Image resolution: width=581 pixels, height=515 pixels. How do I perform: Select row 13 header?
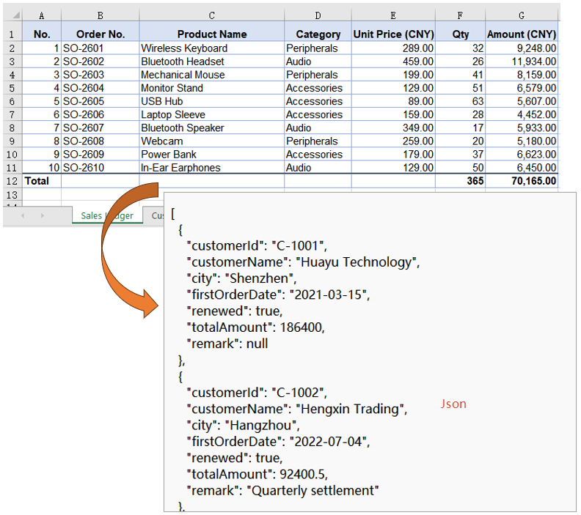point(12,195)
